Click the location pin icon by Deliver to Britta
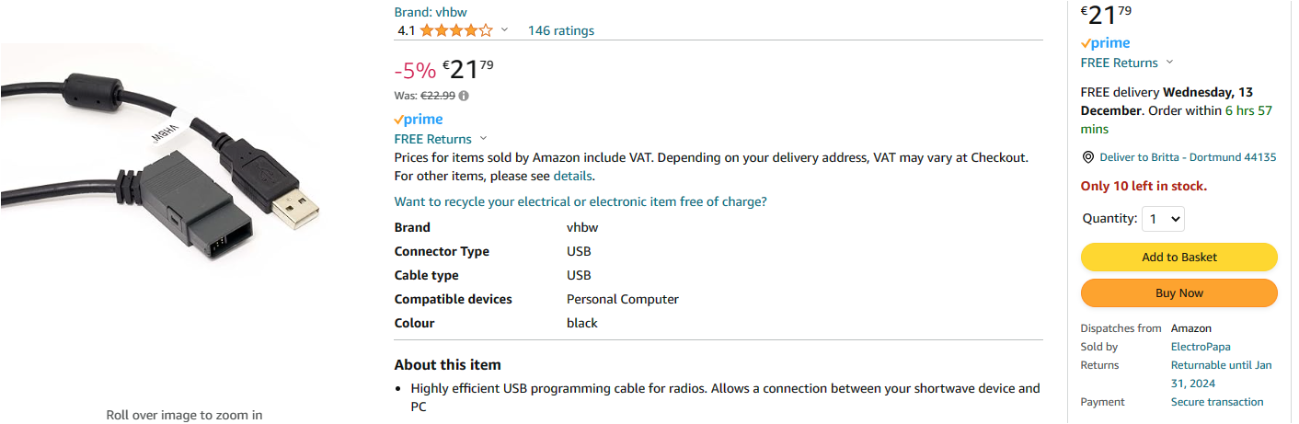1299x424 pixels. 1087,157
